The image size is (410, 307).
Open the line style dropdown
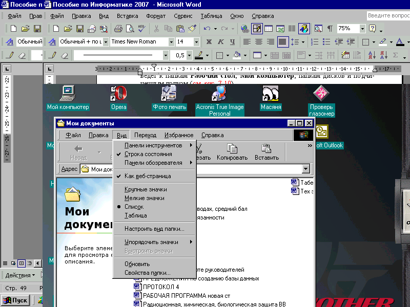(x=166, y=55)
